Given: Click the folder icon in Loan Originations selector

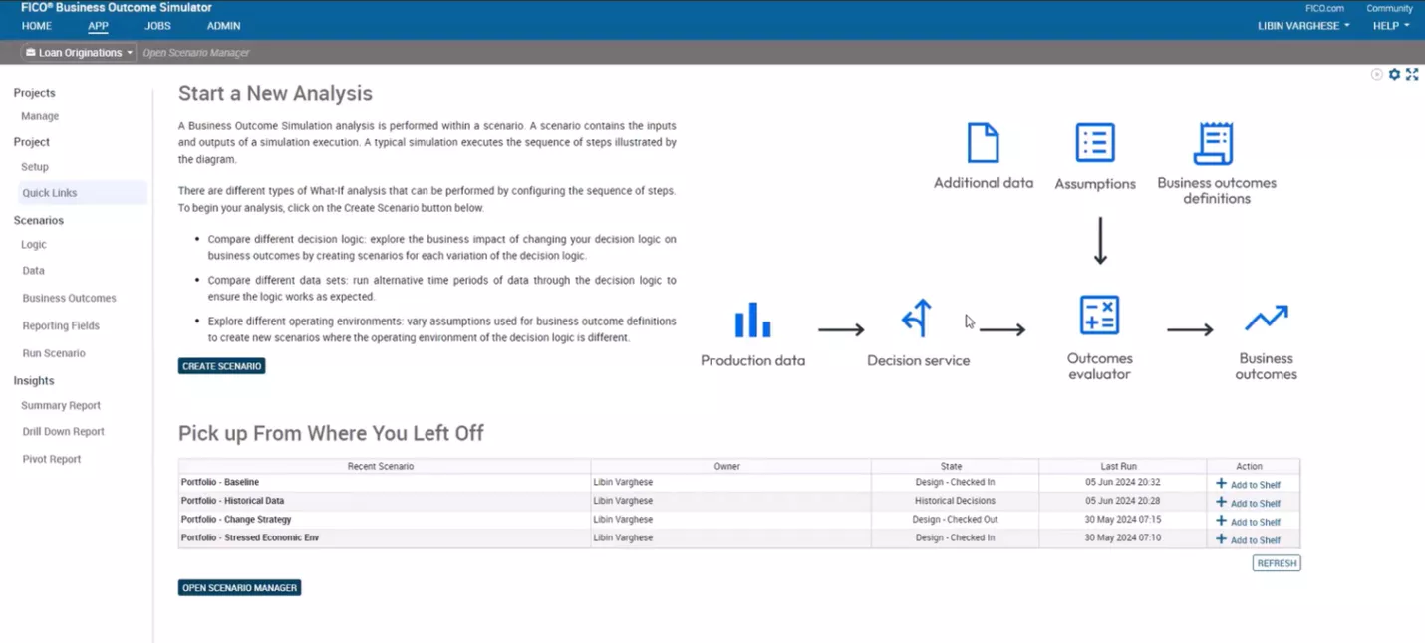Looking at the screenshot, I should click(31, 53).
